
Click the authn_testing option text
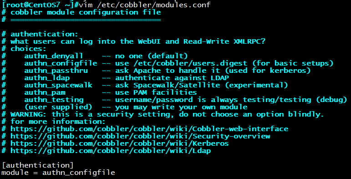click(x=54, y=100)
